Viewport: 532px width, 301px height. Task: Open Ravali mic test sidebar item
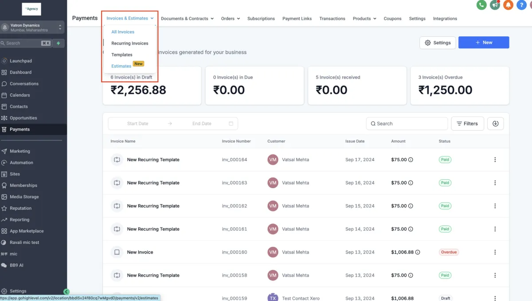[24, 243]
